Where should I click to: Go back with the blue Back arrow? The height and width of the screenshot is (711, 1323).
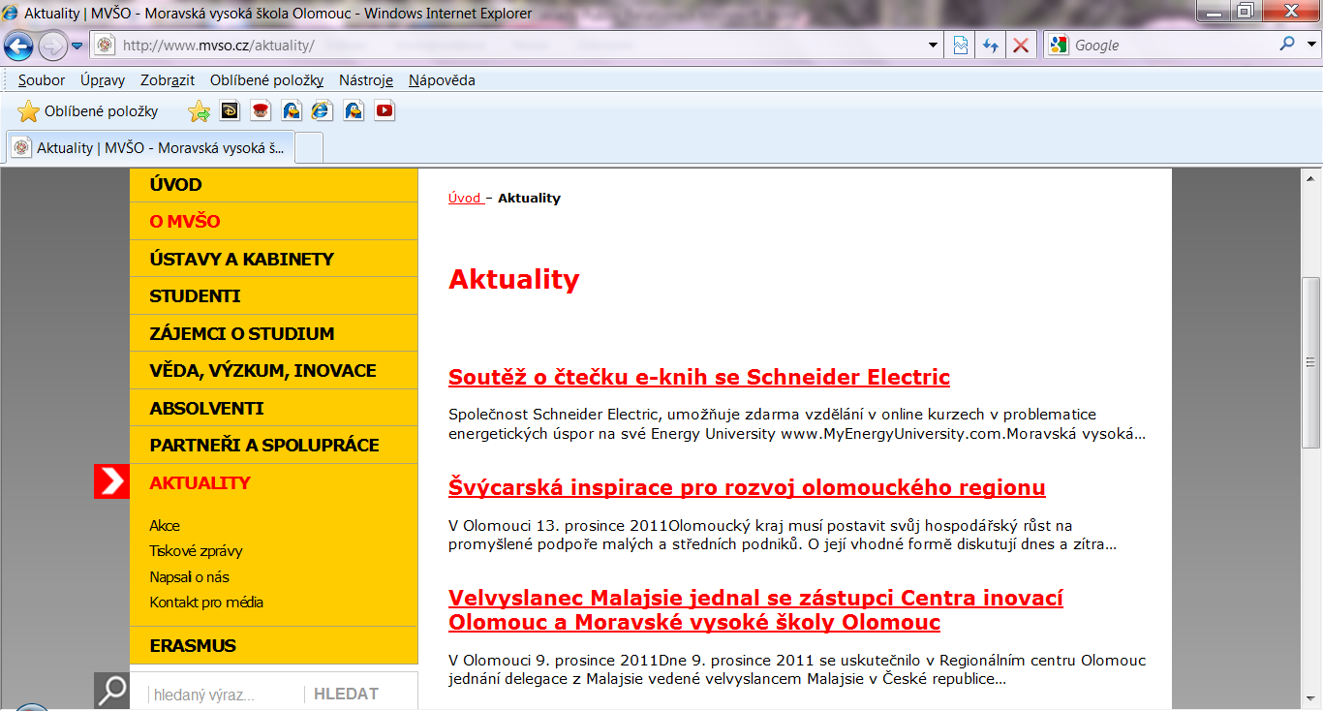click(x=19, y=46)
